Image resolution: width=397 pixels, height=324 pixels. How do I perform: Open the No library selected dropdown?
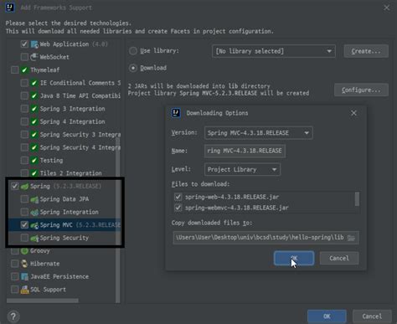[274, 51]
